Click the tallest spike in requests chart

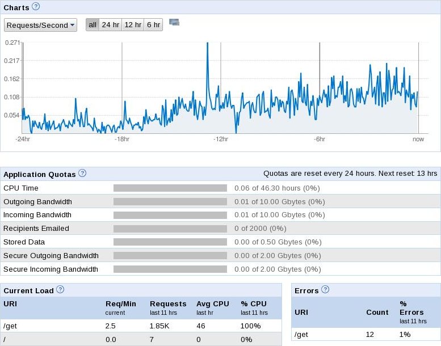click(x=208, y=45)
